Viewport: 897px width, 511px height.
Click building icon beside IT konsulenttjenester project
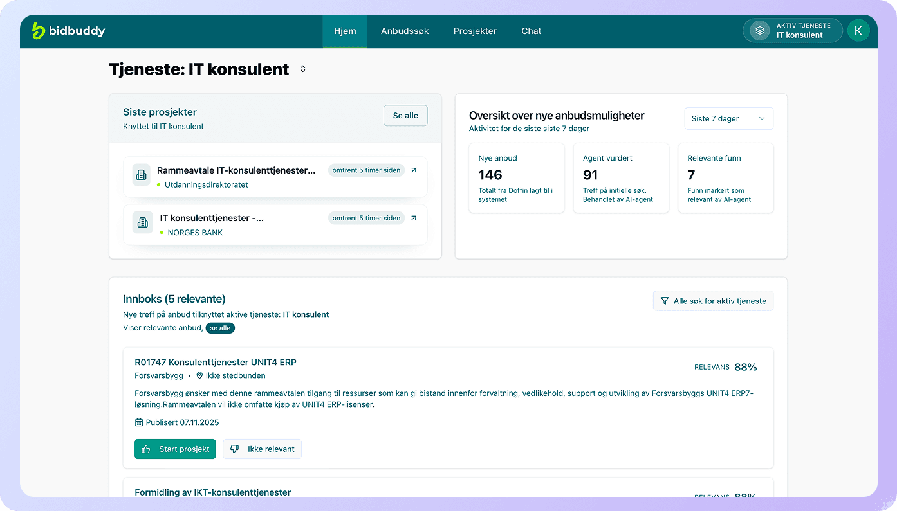143,222
